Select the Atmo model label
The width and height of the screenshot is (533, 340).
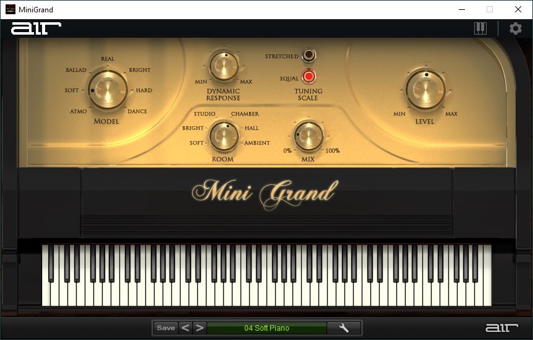[x=78, y=111]
